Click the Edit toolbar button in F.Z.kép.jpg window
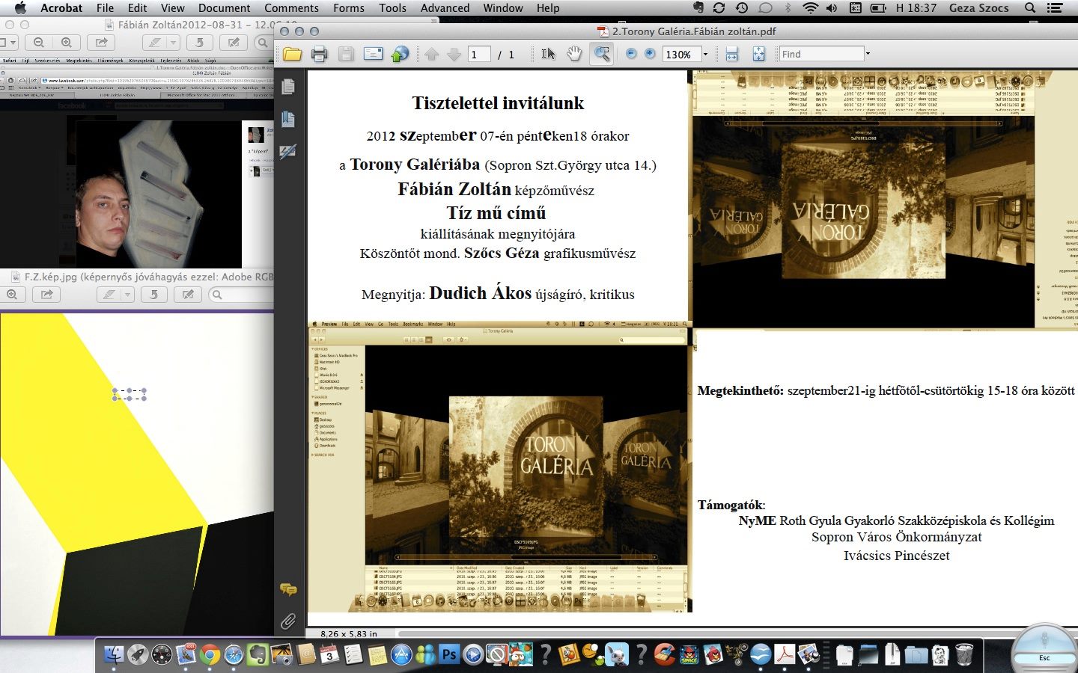 click(x=188, y=295)
